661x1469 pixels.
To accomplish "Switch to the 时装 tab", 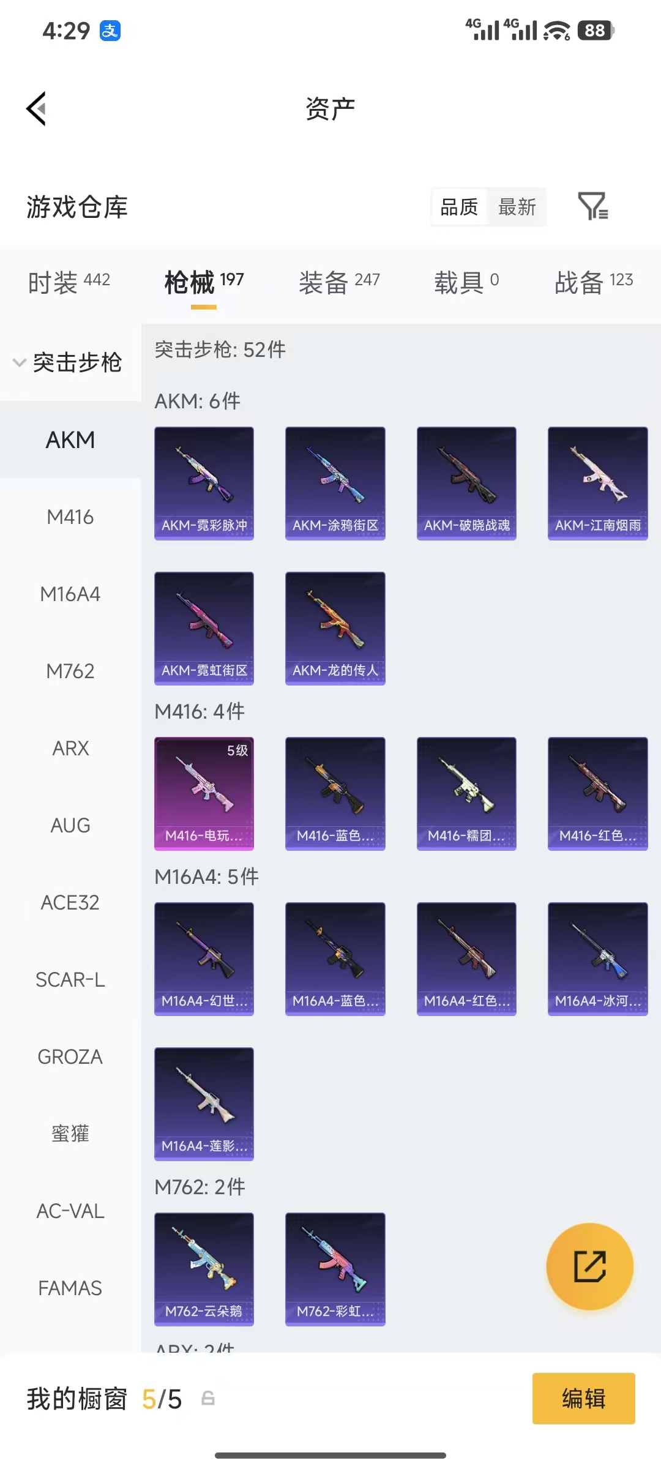I will pos(69,282).
